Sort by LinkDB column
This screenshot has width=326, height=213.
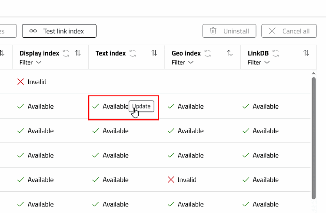[x=306, y=53]
